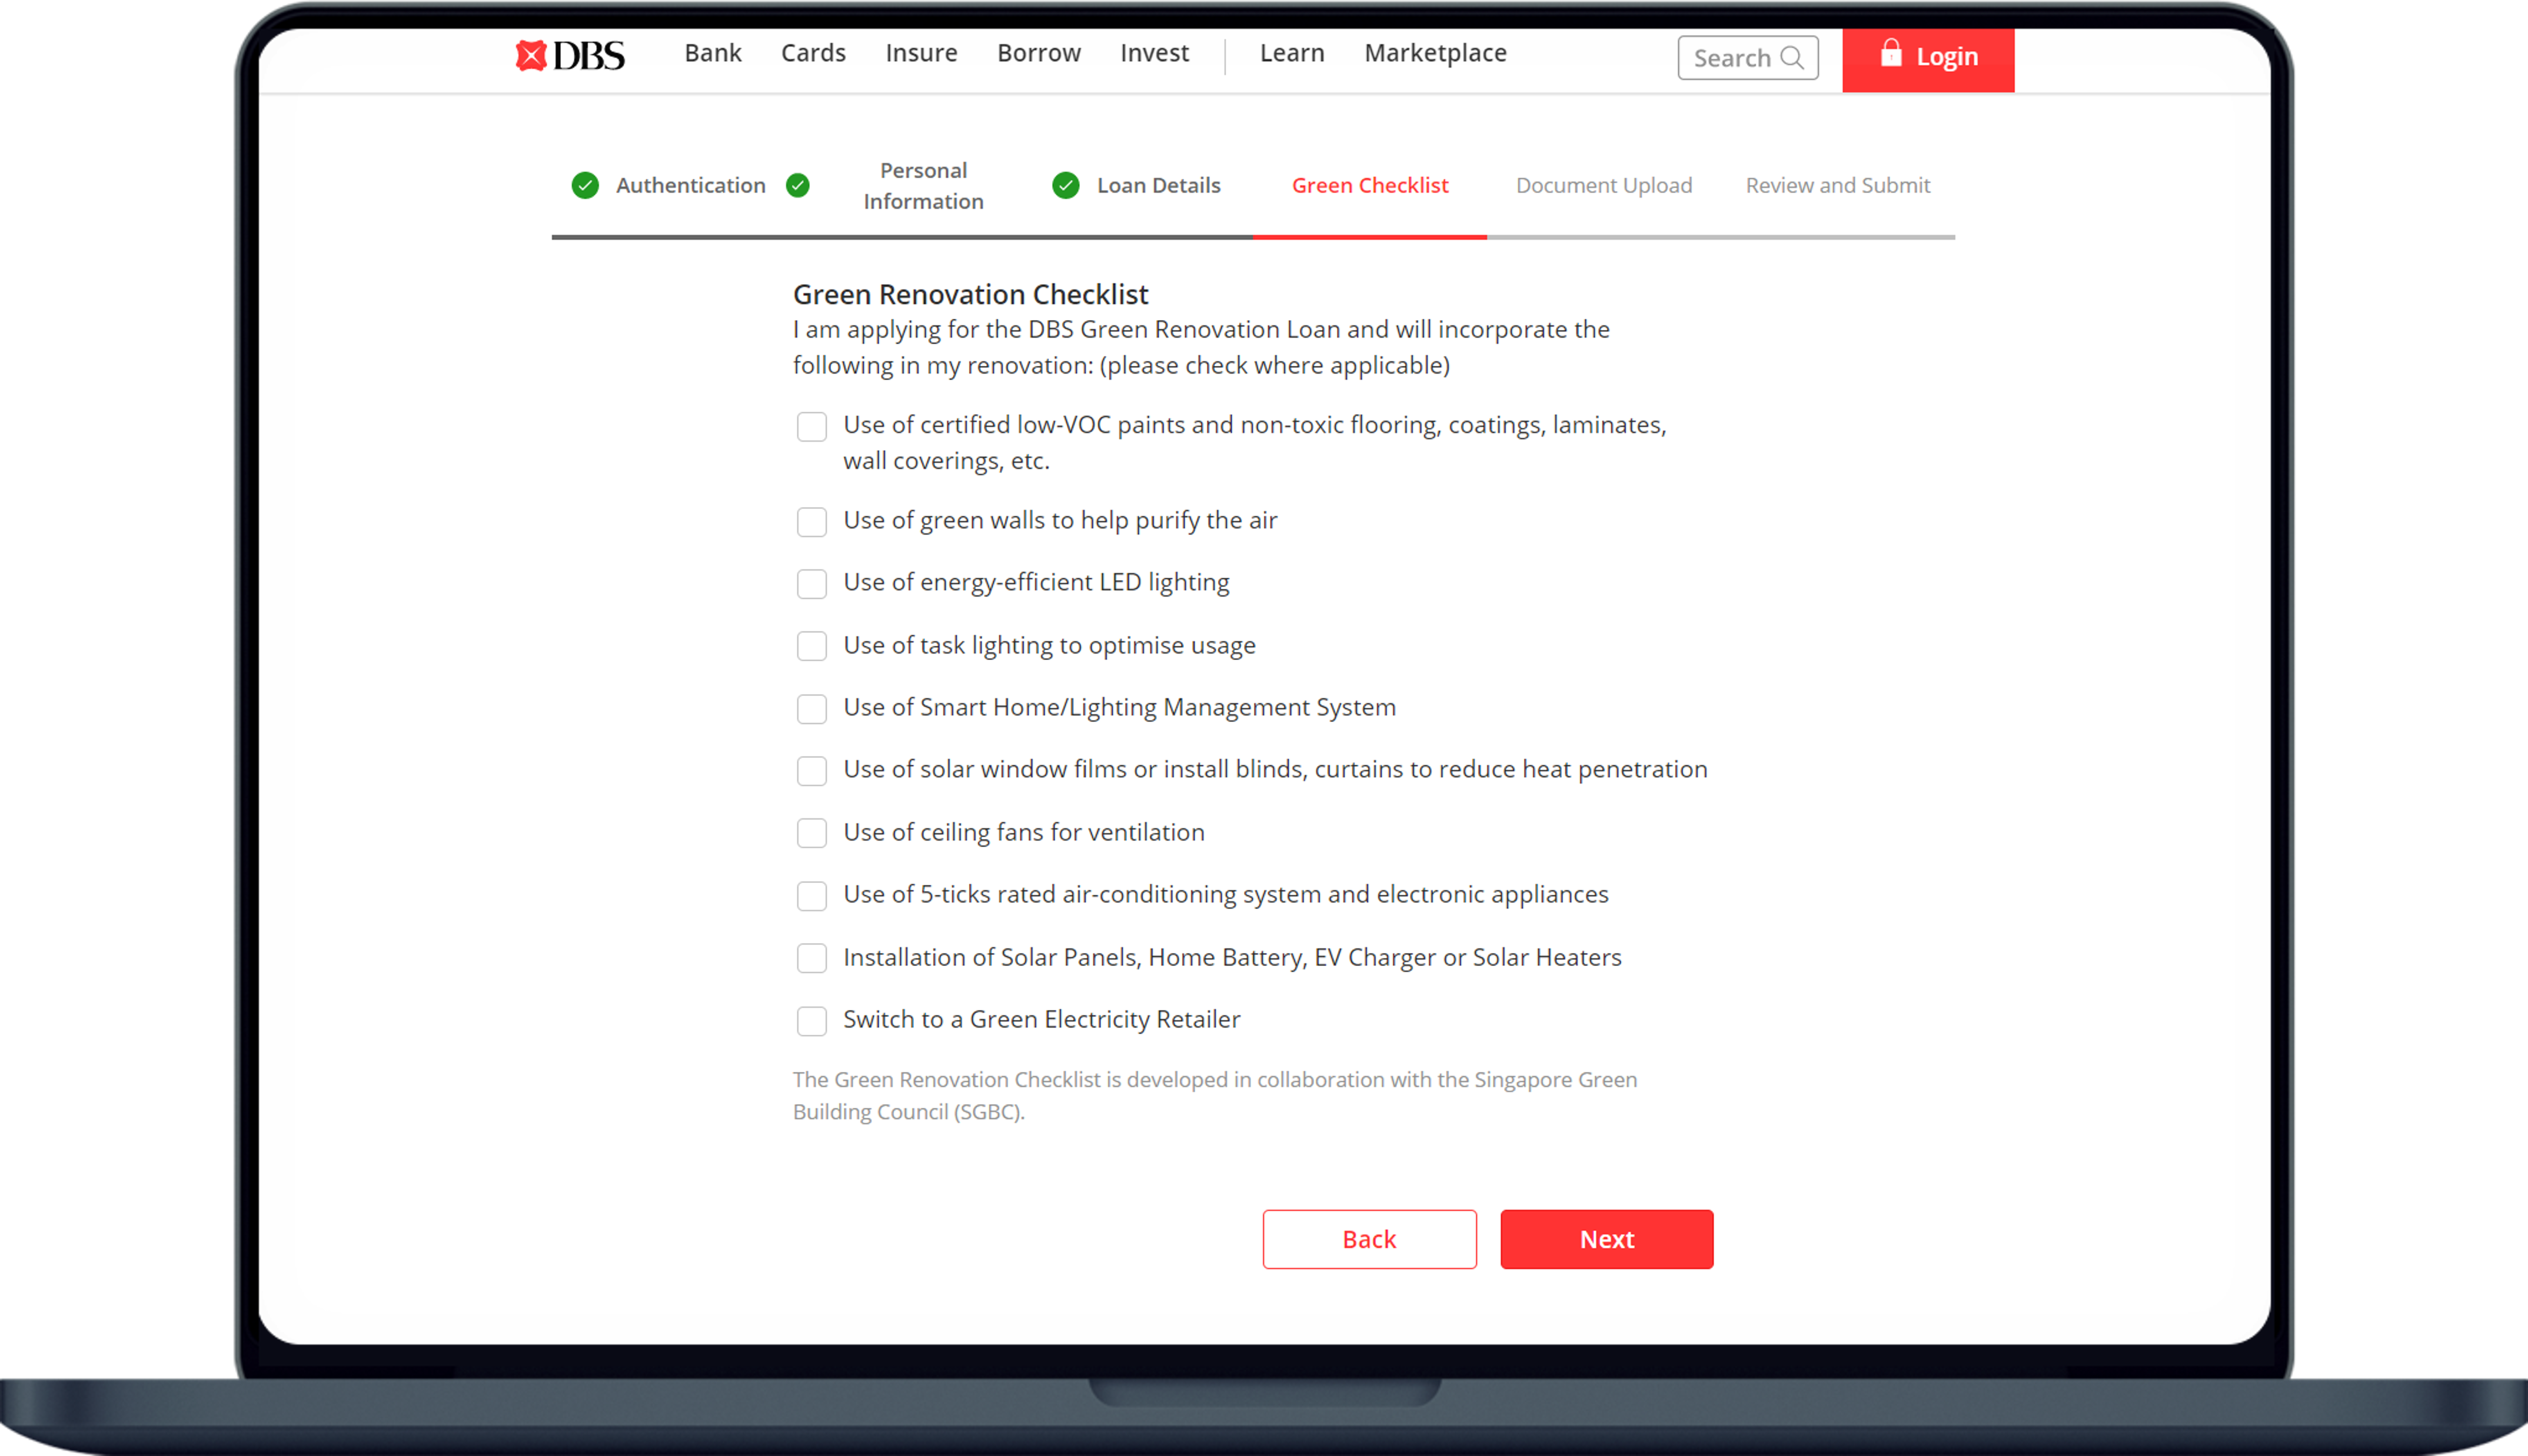Screen dimensions: 2528x1456
Task: Tick solar window films checkbox
Action: tap(812, 771)
